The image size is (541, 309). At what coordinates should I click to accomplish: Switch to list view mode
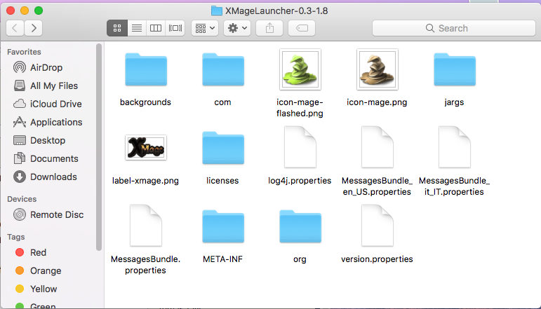click(x=136, y=28)
